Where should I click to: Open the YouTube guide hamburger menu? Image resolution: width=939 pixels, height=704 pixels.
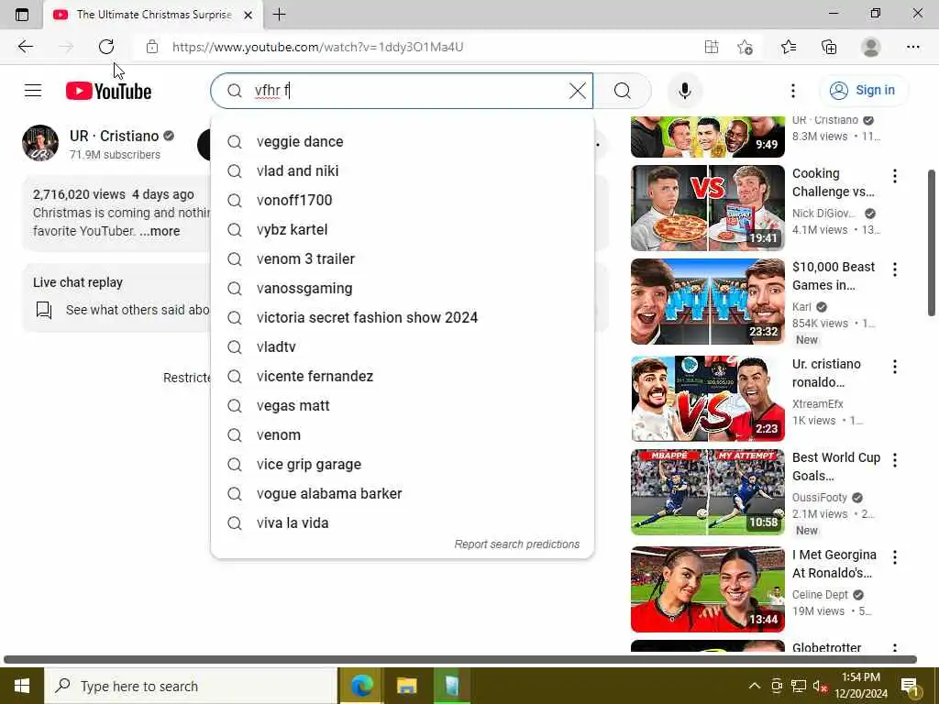coord(33,91)
